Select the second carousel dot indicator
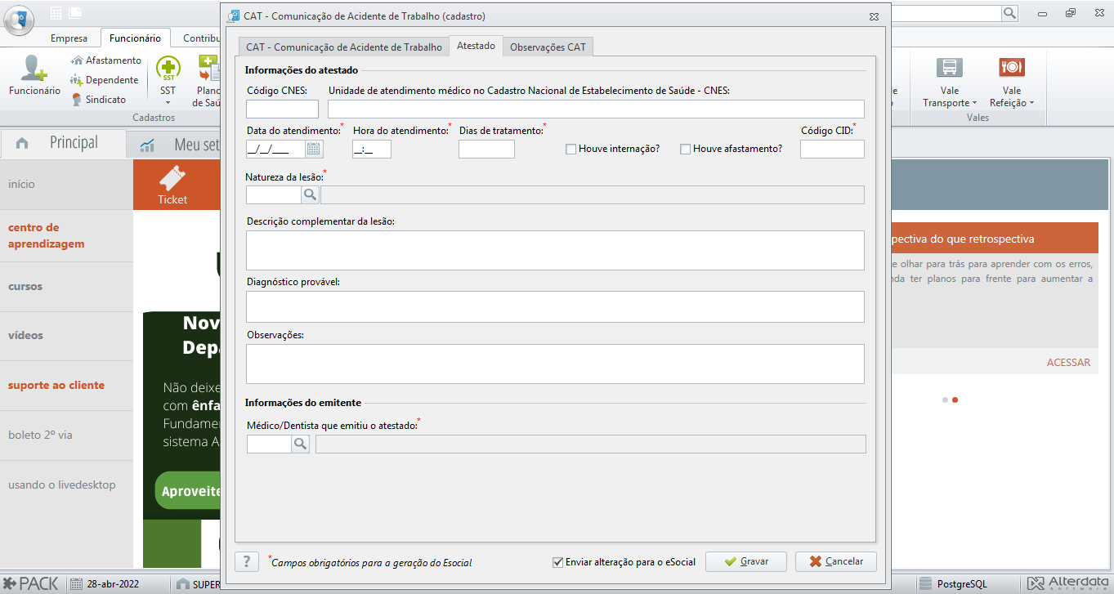Image resolution: width=1114 pixels, height=594 pixels. [x=955, y=400]
